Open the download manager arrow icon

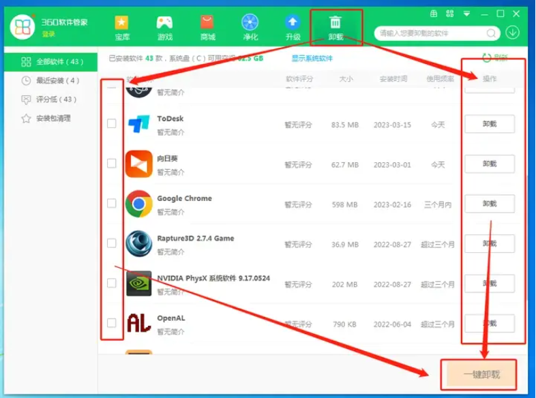[x=512, y=33]
